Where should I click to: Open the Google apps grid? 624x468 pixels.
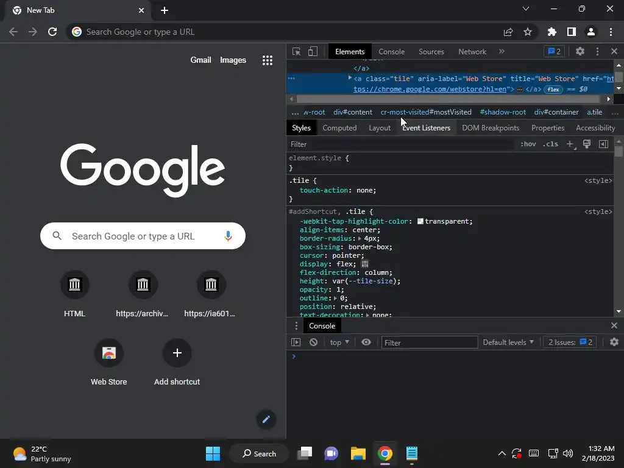[x=268, y=60]
